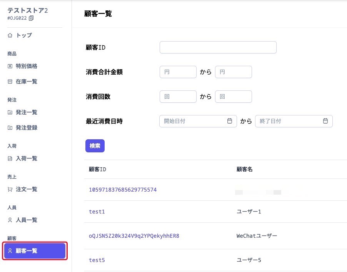Click the first 円 amount input field
This screenshot has width=347, height=272.
(178, 72)
